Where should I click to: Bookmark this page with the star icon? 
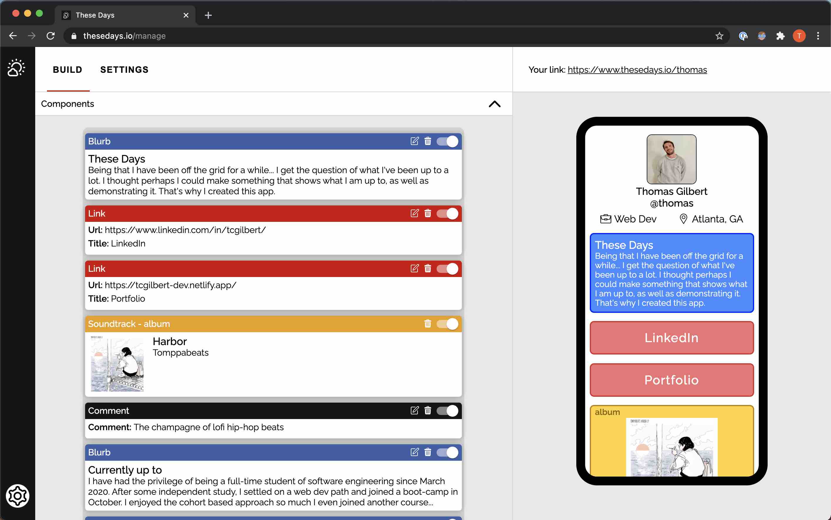[719, 36]
